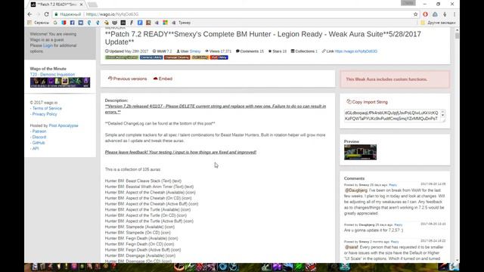Image resolution: width=484 pixels, height=272 pixels.
Task: Click Copy Import String
Action: point(367,102)
